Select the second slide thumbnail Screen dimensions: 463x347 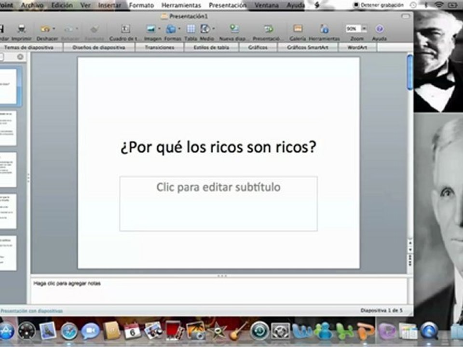[8, 128]
